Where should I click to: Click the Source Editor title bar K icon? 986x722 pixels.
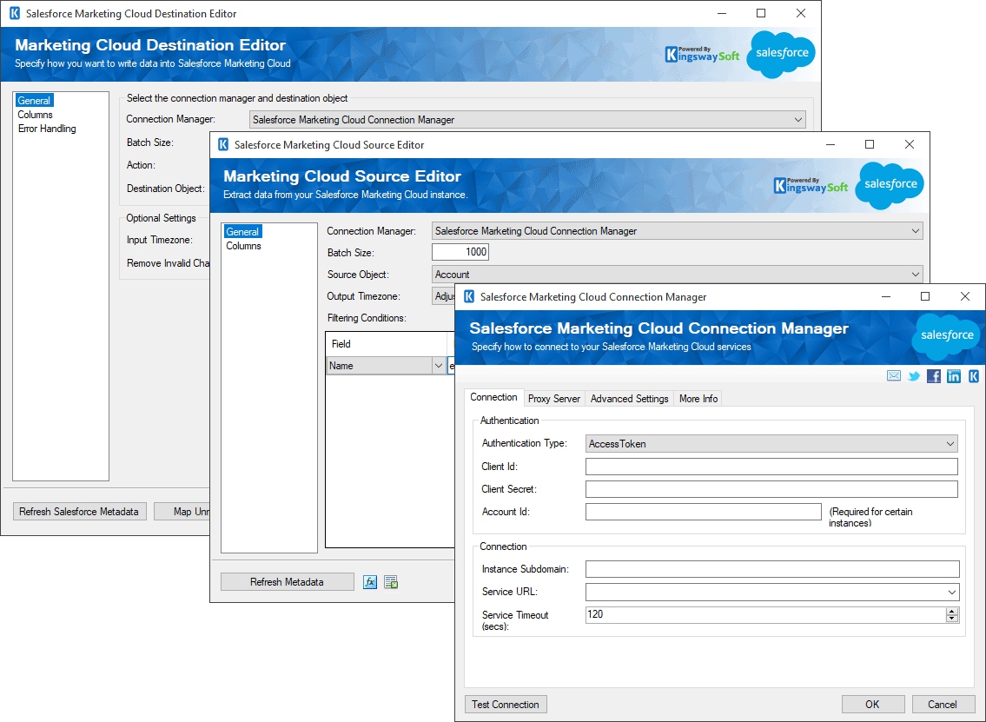click(x=223, y=144)
